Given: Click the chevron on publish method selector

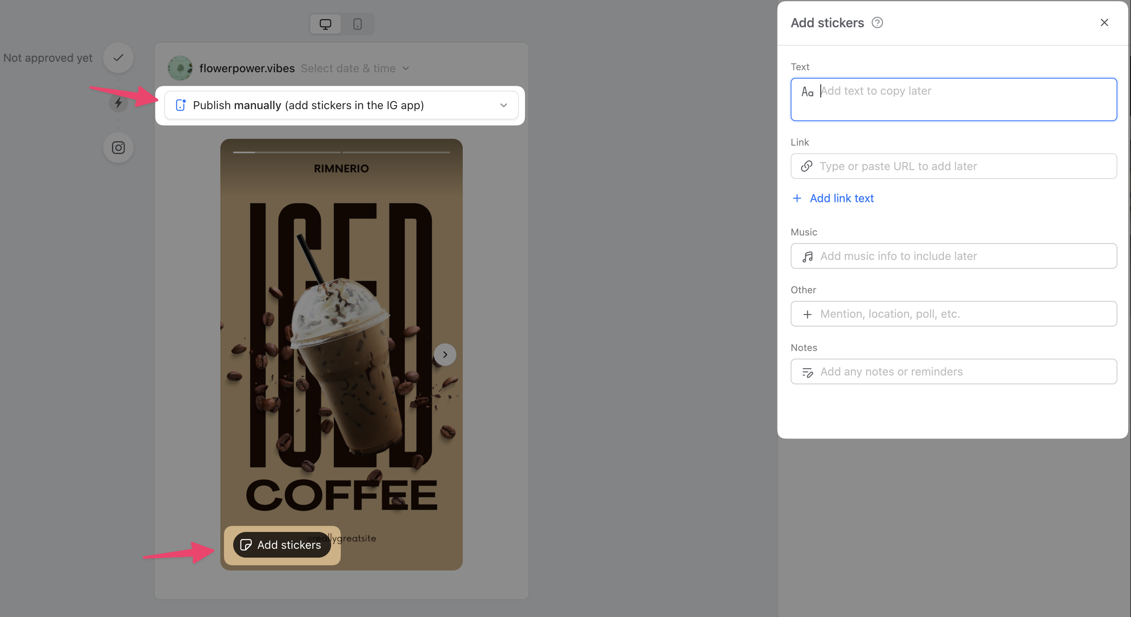Looking at the screenshot, I should pos(503,106).
